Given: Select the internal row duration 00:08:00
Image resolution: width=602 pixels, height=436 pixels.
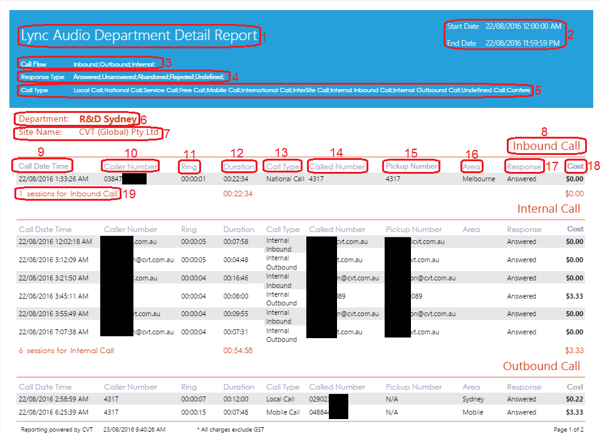Looking at the screenshot, I should [x=236, y=296].
